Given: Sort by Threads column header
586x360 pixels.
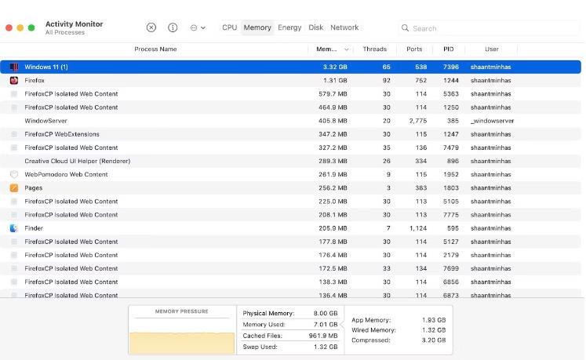Looking at the screenshot, I should point(374,49).
